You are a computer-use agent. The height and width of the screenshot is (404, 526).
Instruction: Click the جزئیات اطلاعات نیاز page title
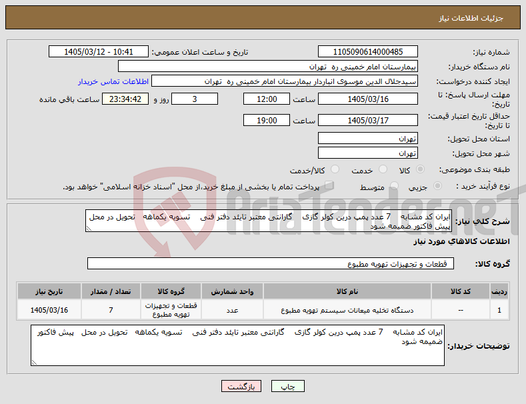click(x=471, y=18)
